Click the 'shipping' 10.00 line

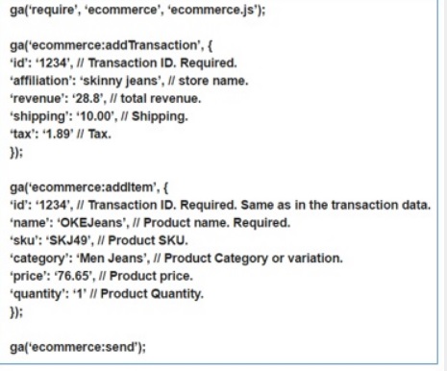point(99,116)
